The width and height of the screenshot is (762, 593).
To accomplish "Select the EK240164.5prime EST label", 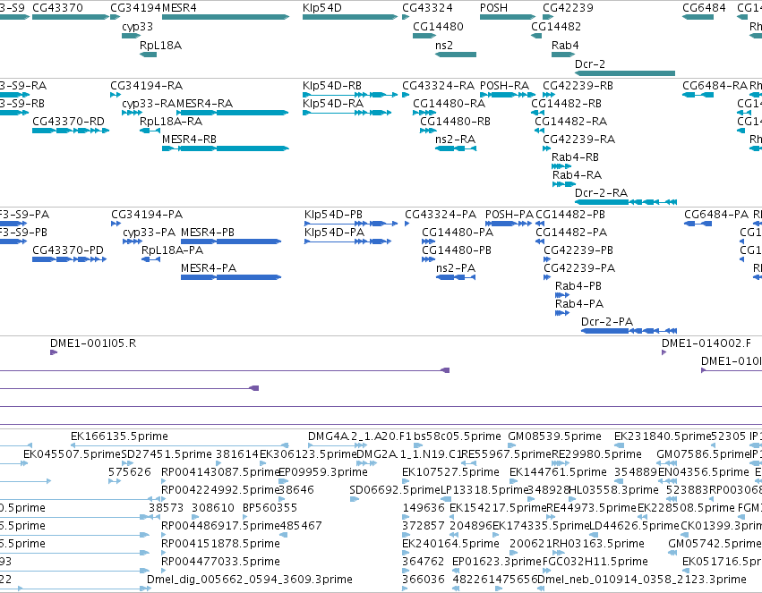I will click(450, 544).
